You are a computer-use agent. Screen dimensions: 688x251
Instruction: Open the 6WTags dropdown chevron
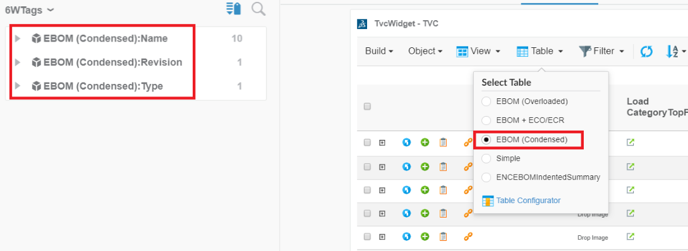click(x=51, y=9)
